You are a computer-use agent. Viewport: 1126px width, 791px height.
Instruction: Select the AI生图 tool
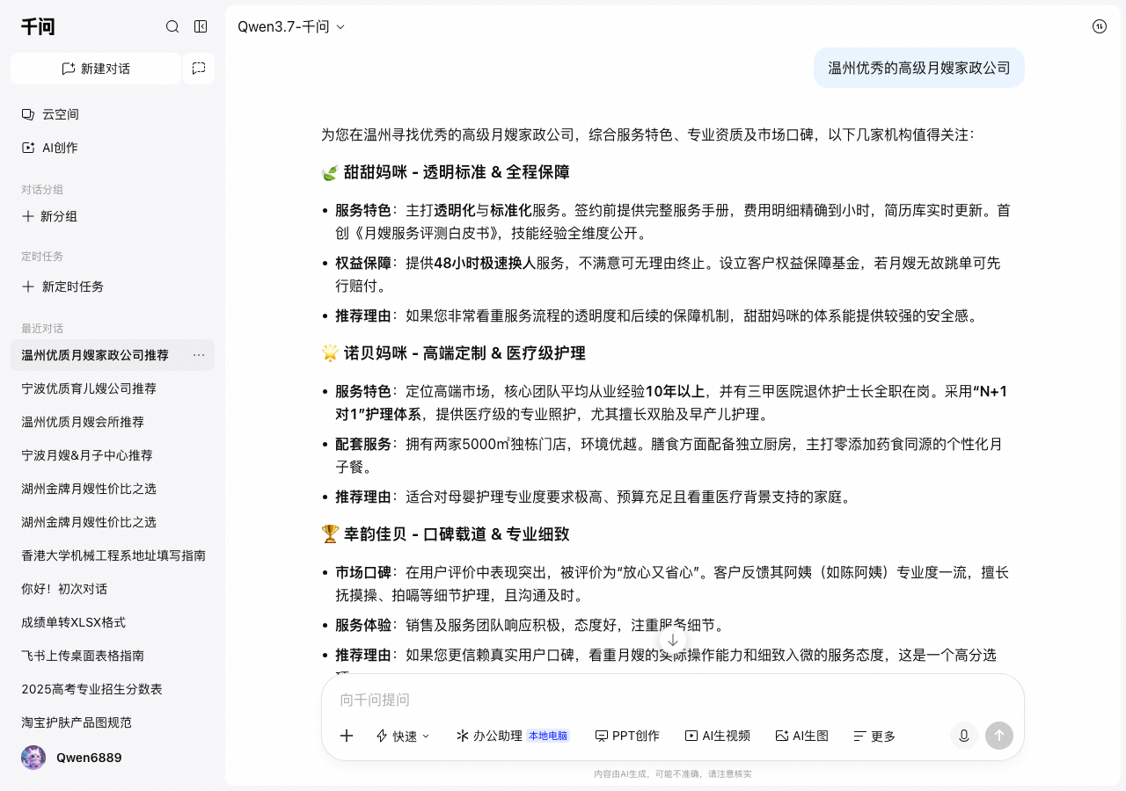[x=802, y=736]
